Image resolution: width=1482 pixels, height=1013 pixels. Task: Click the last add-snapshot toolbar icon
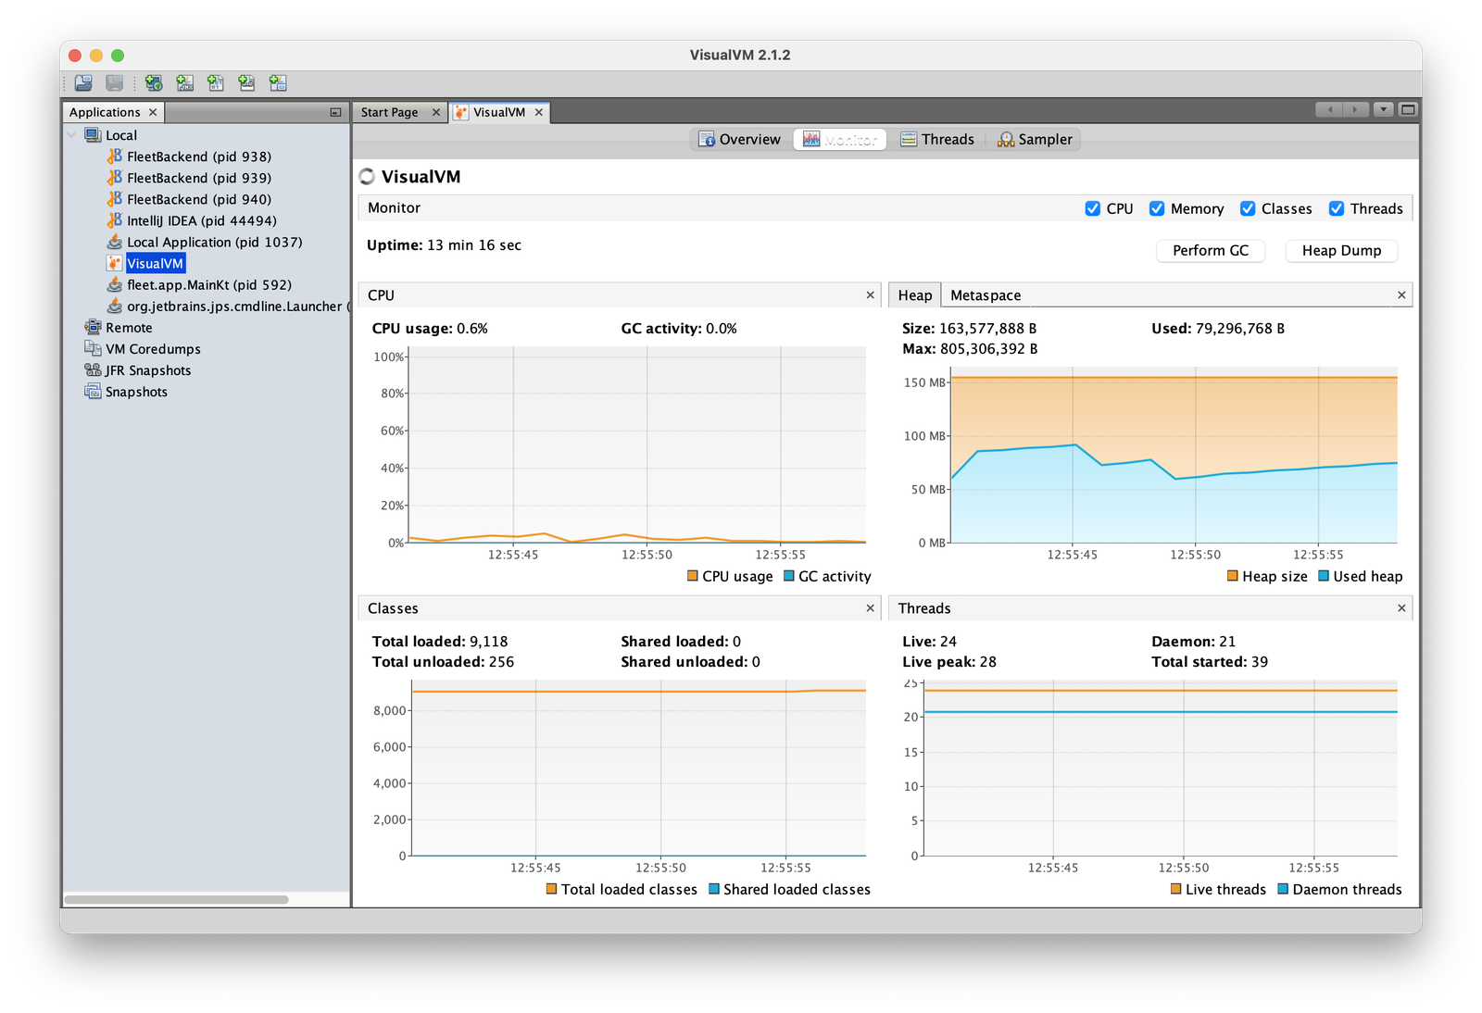coord(278,83)
